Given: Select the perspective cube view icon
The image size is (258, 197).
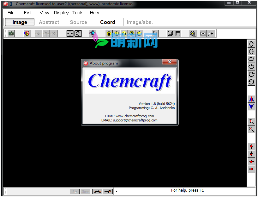Looking at the screenshot, I should [x=170, y=34].
